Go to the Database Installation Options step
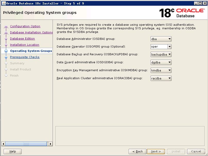This screenshot has width=208, height=156. pos(31,32)
